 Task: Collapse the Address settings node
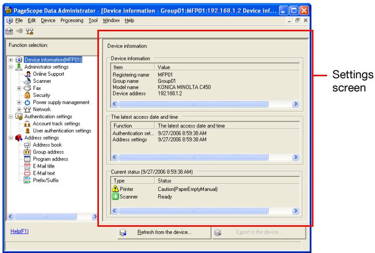click(11, 138)
